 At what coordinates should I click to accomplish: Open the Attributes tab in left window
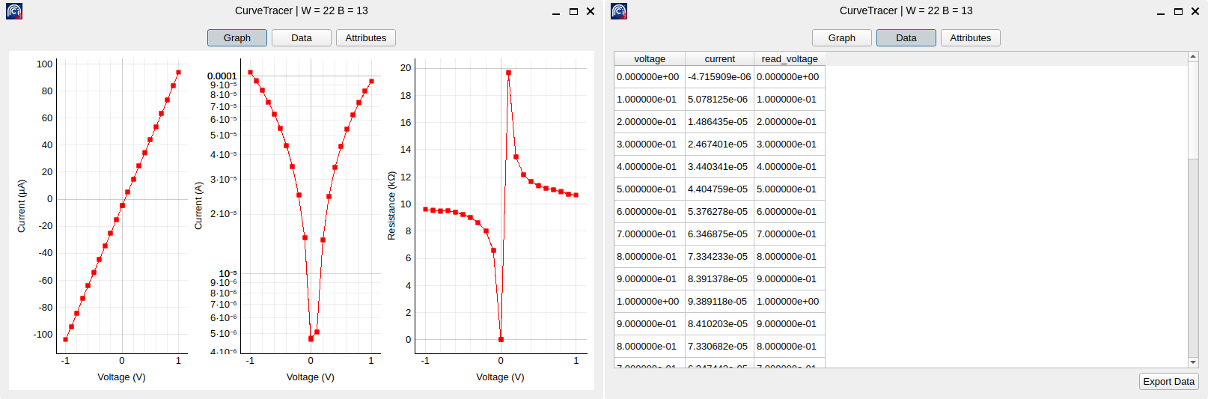366,38
